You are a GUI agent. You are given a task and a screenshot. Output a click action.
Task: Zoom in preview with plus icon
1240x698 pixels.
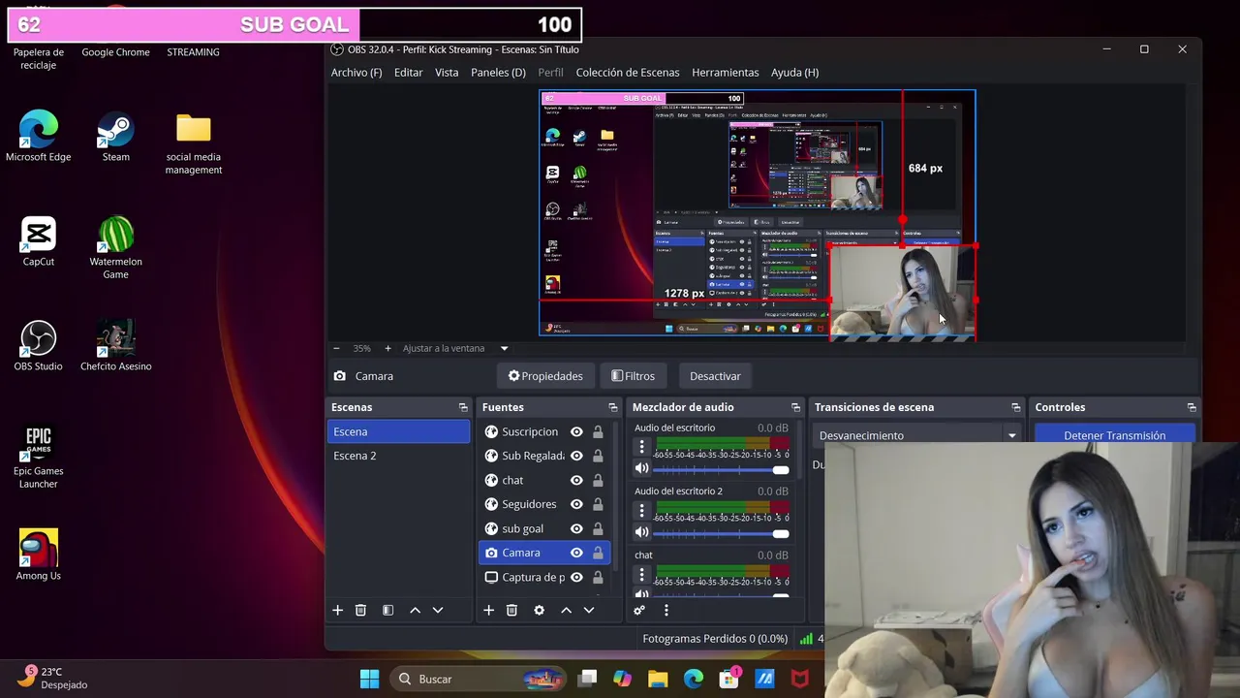[387, 348]
